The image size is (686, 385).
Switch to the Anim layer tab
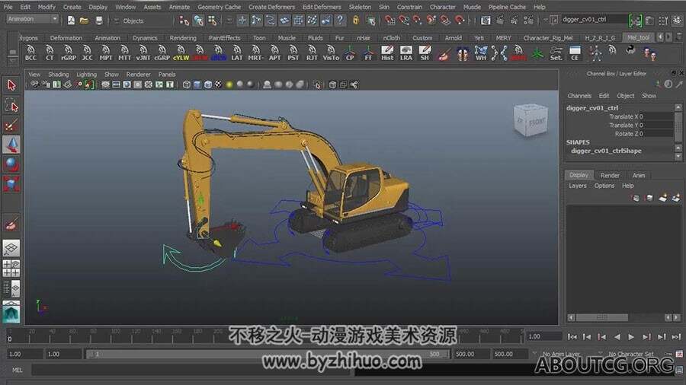tap(639, 175)
